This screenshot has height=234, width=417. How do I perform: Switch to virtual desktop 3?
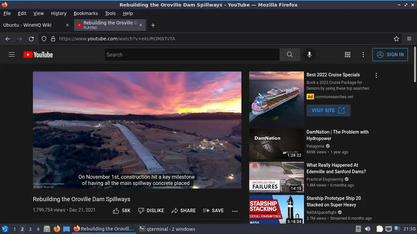click(x=30, y=229)
